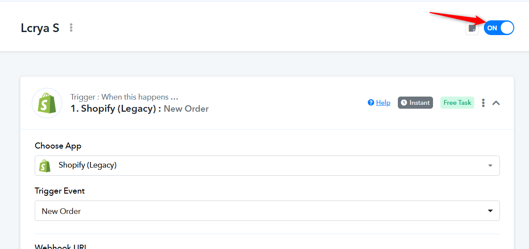Screen dimensions: 529x249
Task: Click the Instant badge
Action: [415, 103]
